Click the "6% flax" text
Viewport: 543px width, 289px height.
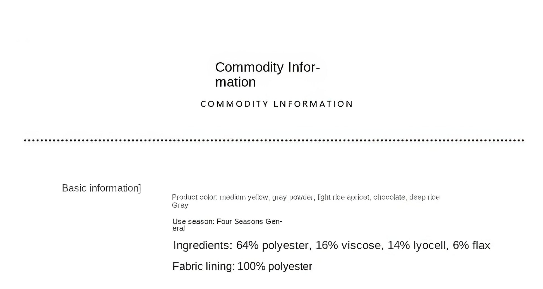471,245
